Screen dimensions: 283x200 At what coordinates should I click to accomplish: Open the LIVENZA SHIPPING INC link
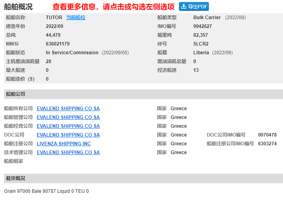pyautogui.click(x=64, y=144)
